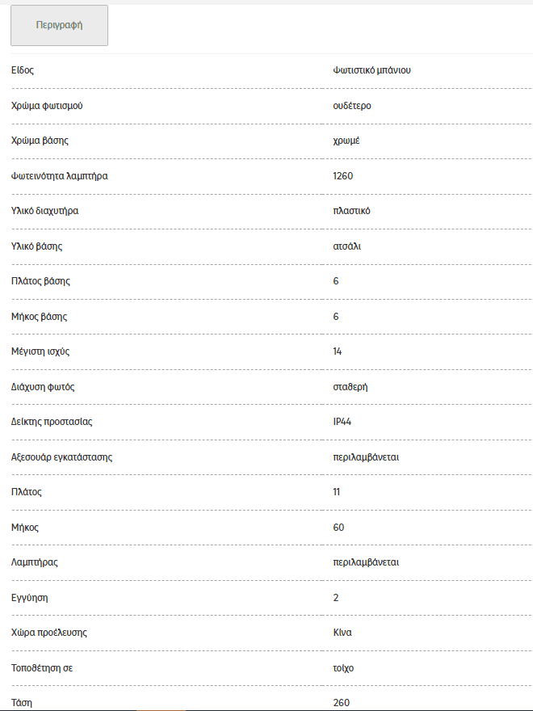Select the Φωτιστικό μπάνιου value

pos(371,70)
